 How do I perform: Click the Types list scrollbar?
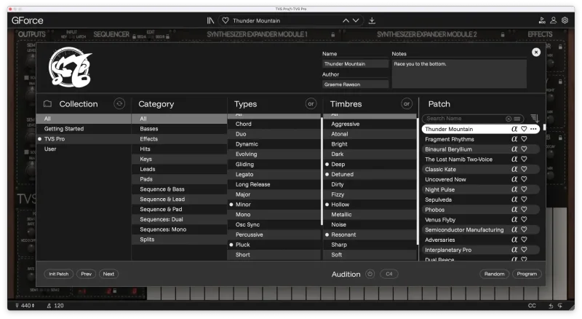[x=322, y=171]
